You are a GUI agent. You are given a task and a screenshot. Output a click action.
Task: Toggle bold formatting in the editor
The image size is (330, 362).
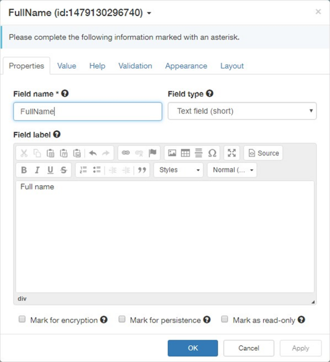24,170
